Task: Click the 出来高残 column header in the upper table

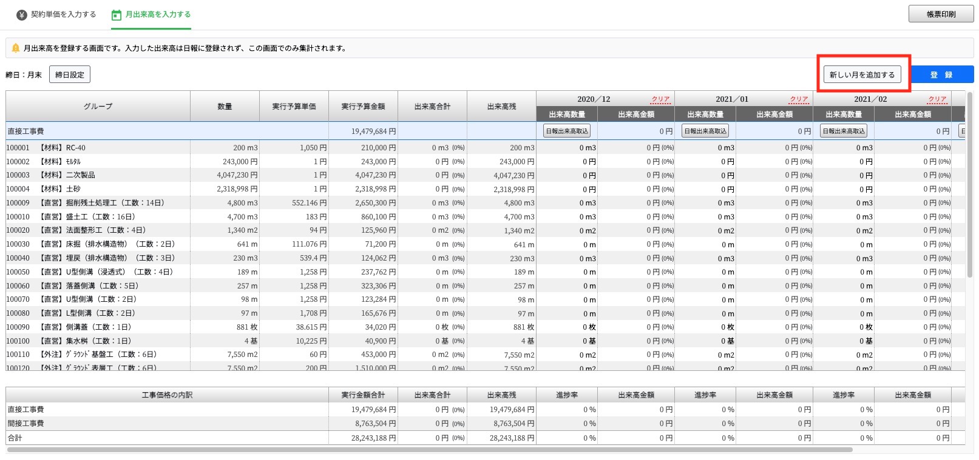Action: [x=501, y=106]
